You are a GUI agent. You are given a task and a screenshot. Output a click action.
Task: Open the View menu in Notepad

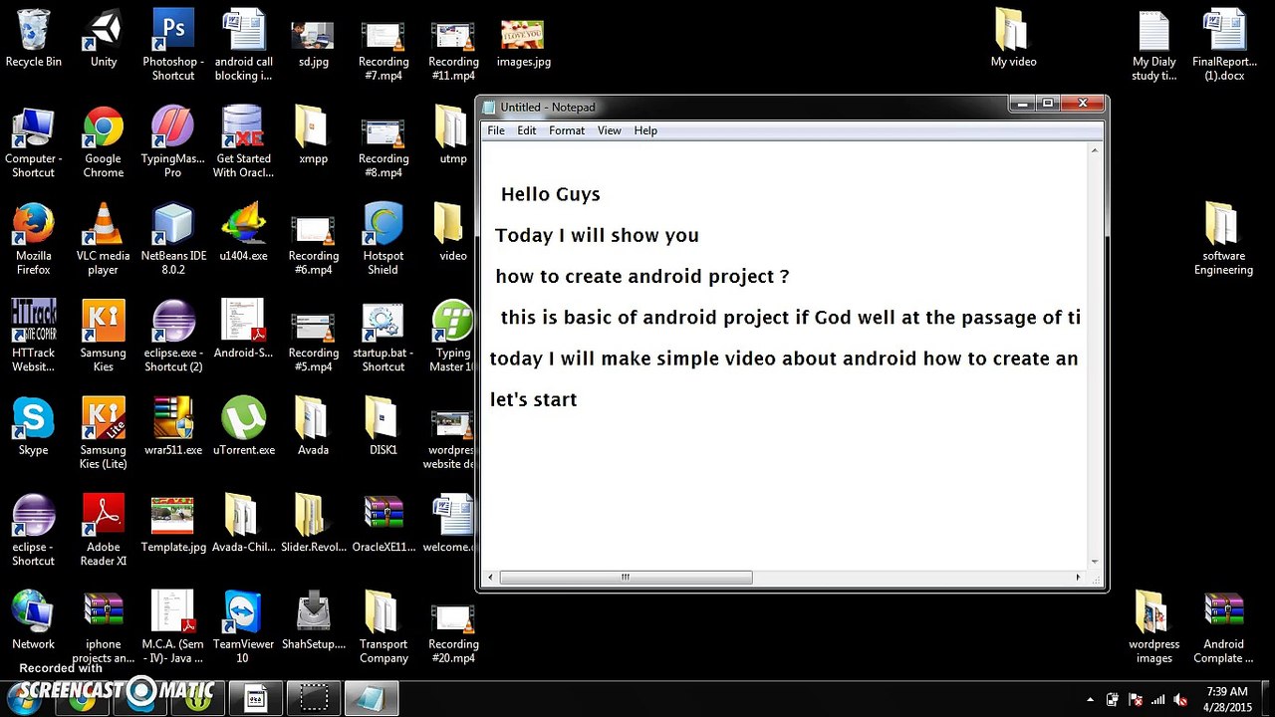click(609, 130)
